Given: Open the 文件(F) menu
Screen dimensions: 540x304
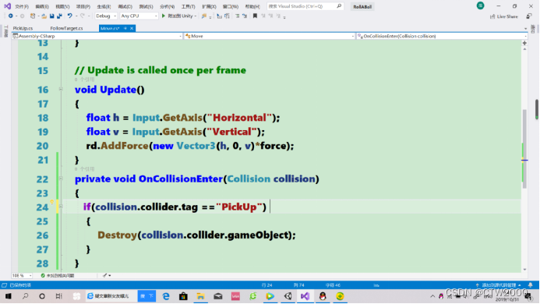Looking at the screenshot, I should coord(21,6).
